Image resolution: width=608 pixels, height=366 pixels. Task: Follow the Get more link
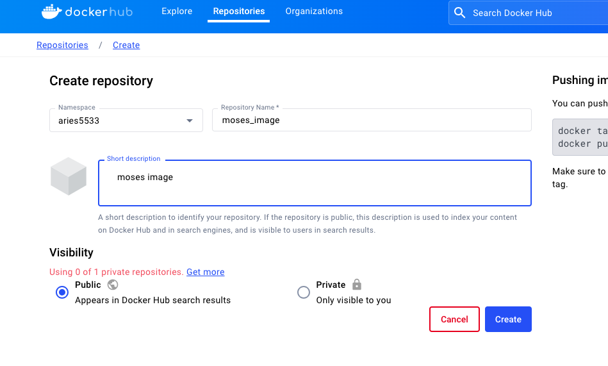tap(205, 272)
